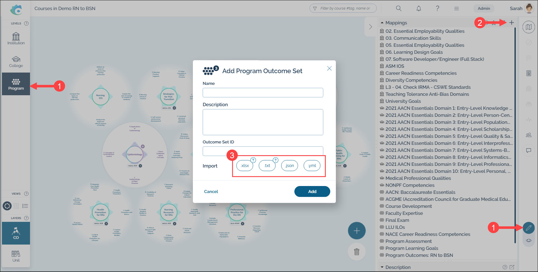Click the trash delete button
This screenshot has height=272, width=538.
tap(357, 252)
